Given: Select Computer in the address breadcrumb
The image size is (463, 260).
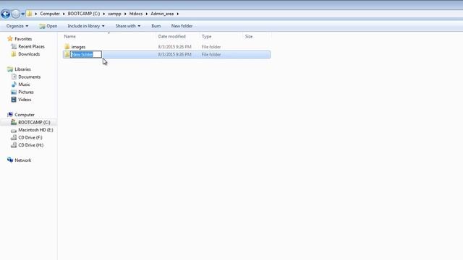Looking at the screenshot, I should [x=50, y=14].
